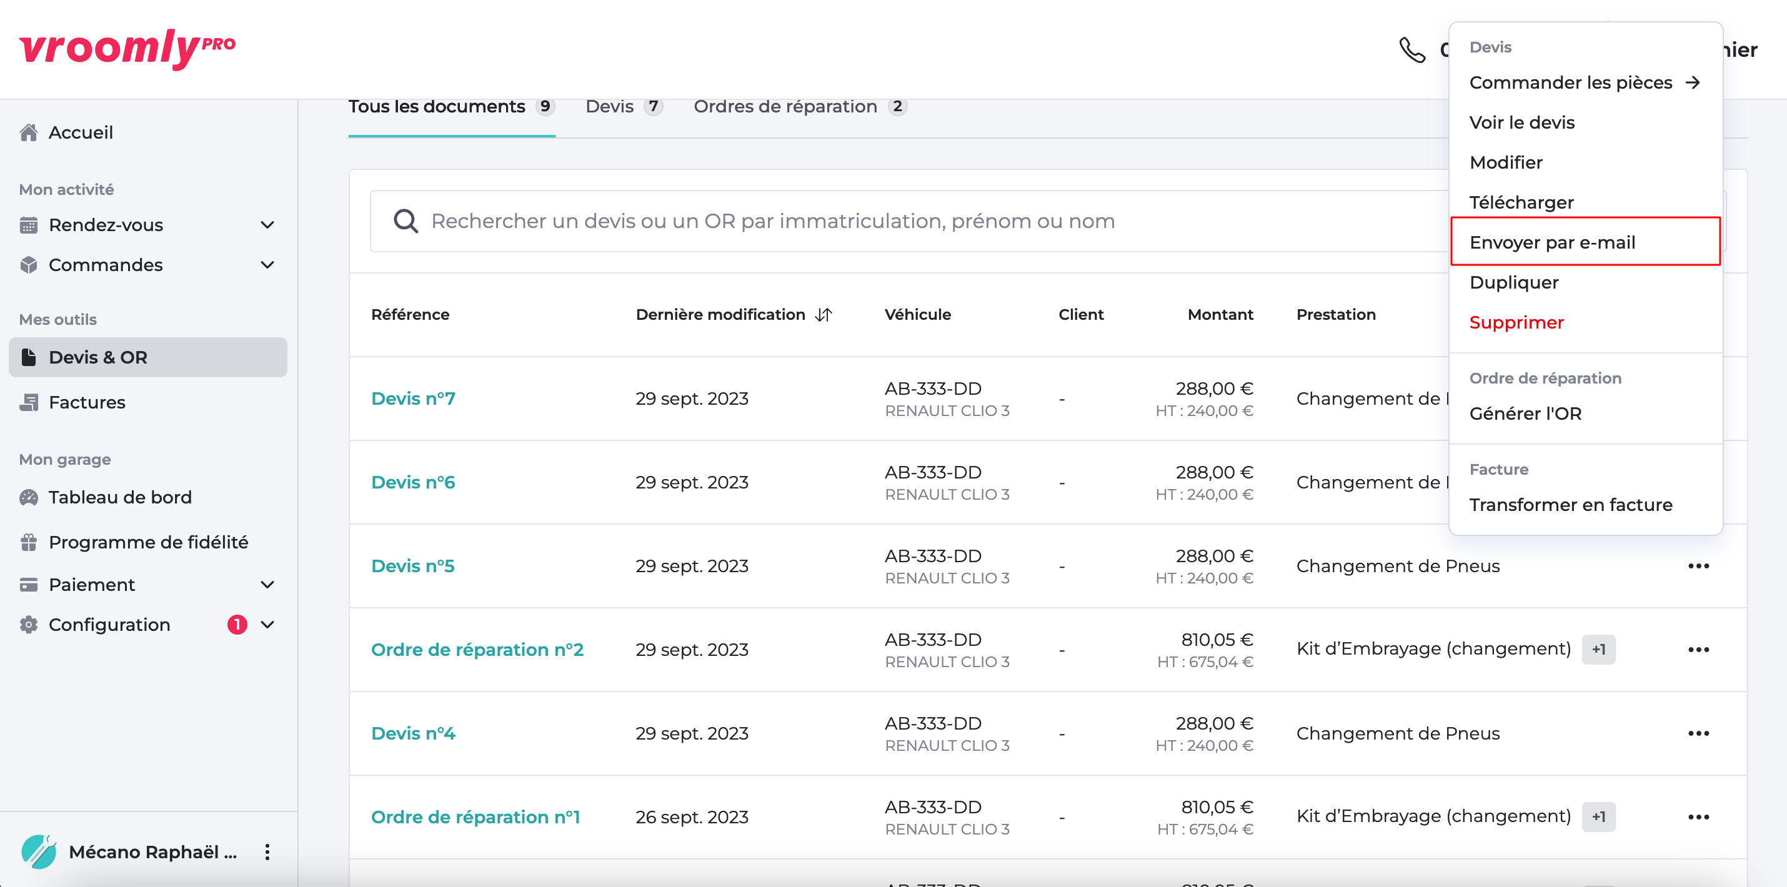Open Programme de fidélité page
This screenshot has height=887, width=1787.
[149, 542]
